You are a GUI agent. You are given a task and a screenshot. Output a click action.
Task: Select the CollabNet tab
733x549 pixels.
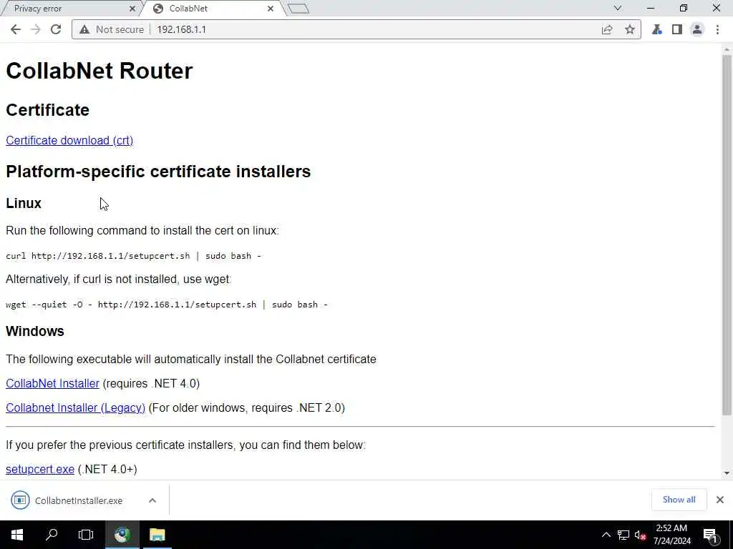click(x=213, y=9)
